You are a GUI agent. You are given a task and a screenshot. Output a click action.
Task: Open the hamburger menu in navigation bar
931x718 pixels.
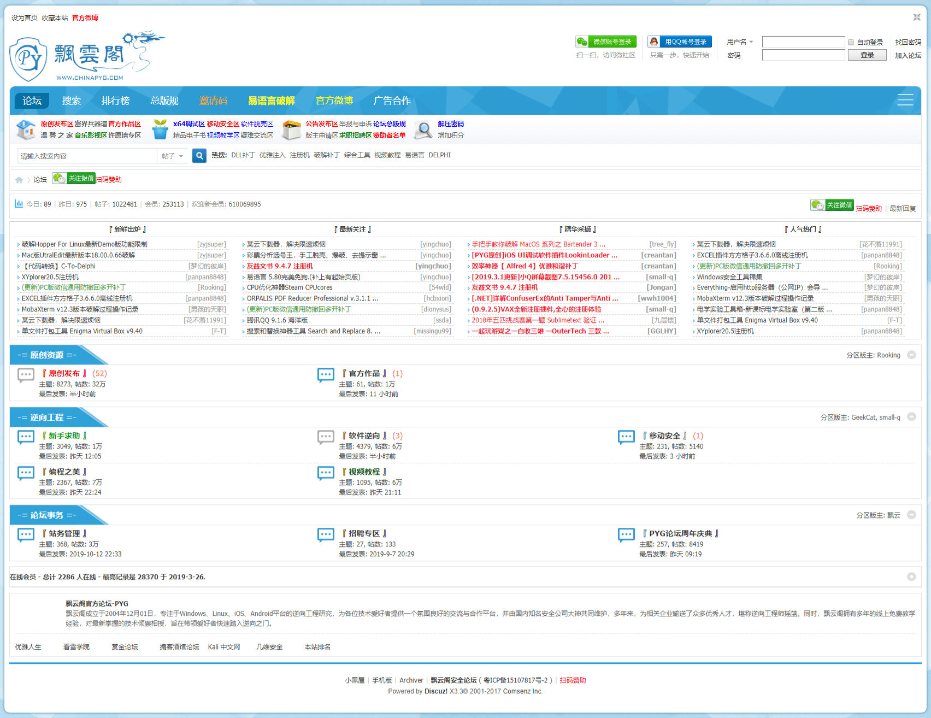(905, 99)
